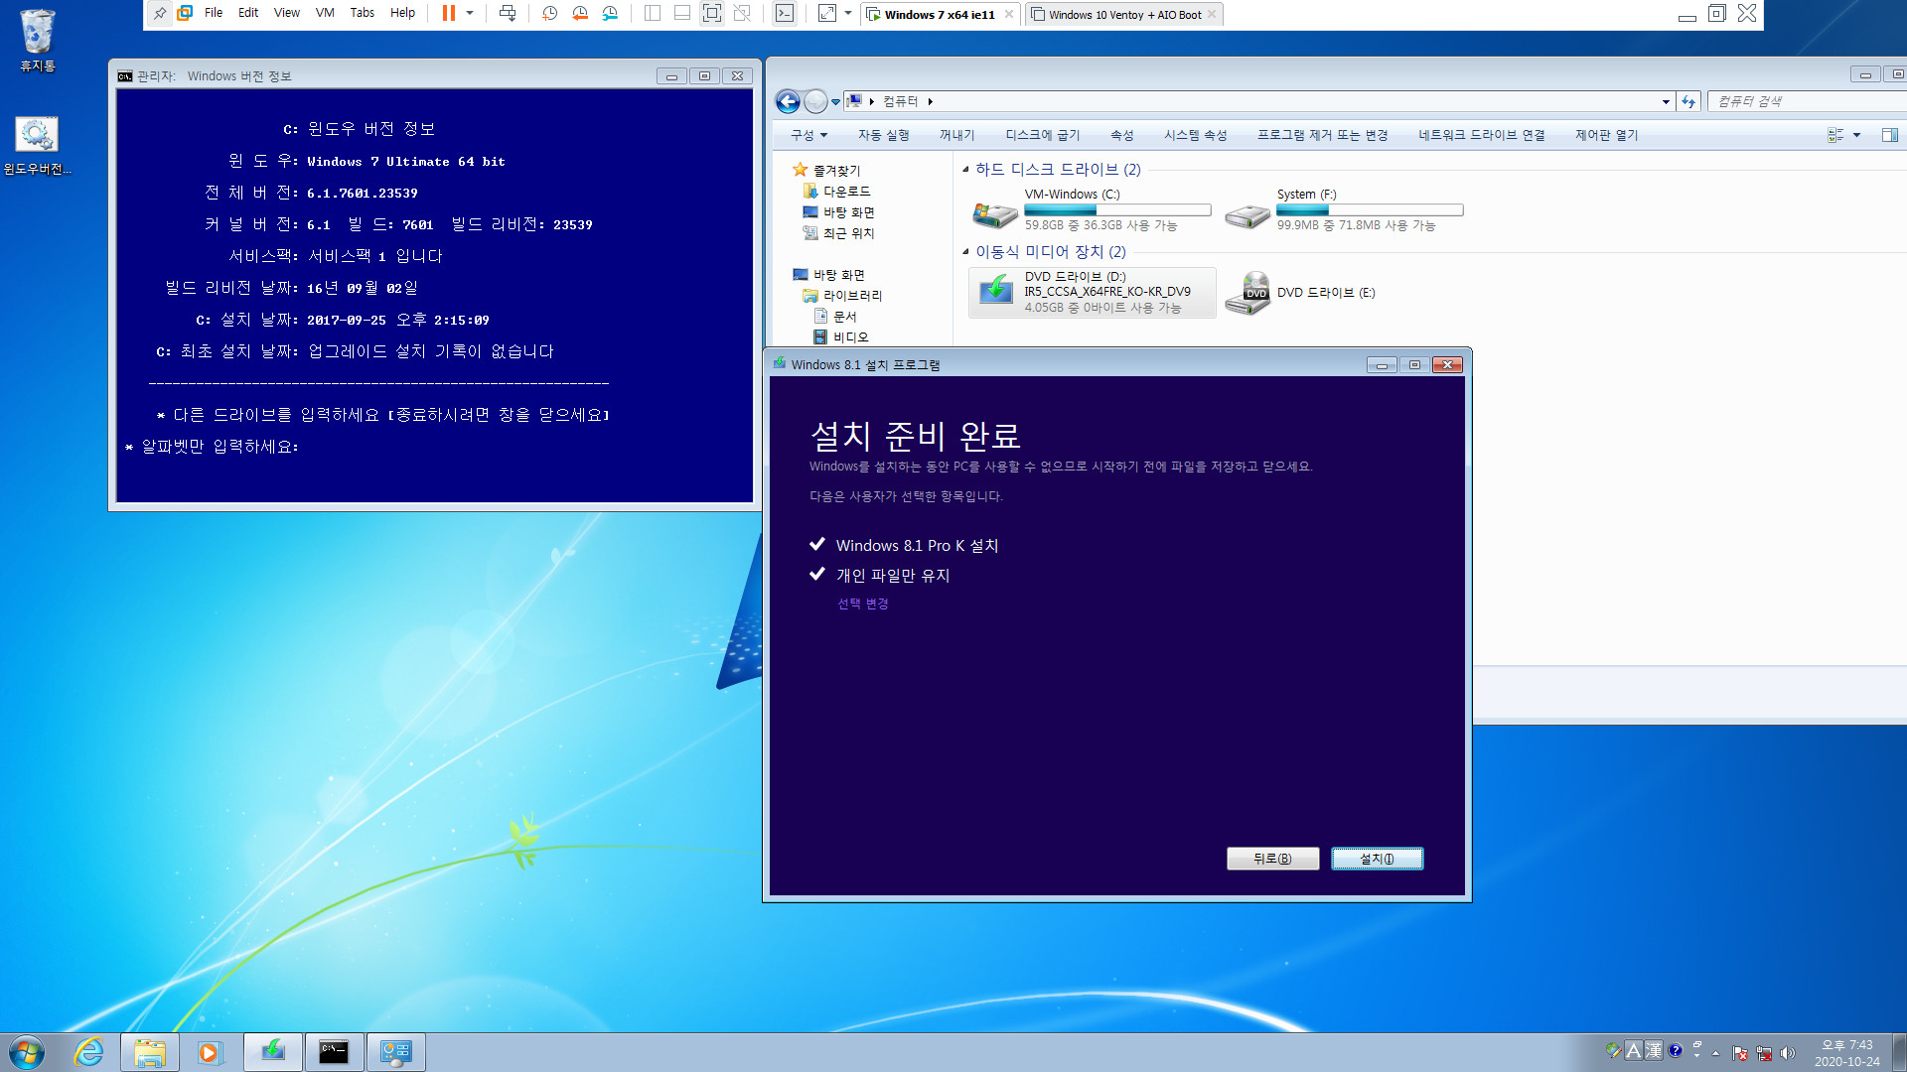Switch to Windows 10 Ventoy + AIO Boot tab
The height and width of the screenshot is (1072, 1907).
point(1125,15)
